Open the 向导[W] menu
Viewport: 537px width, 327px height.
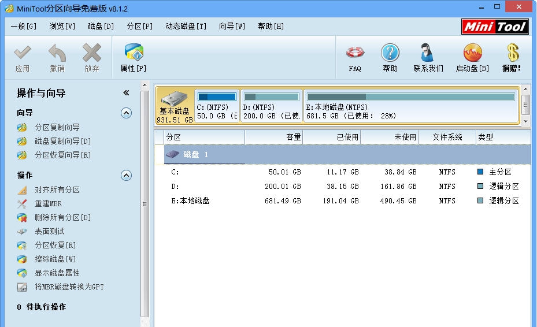click(232, 27)
